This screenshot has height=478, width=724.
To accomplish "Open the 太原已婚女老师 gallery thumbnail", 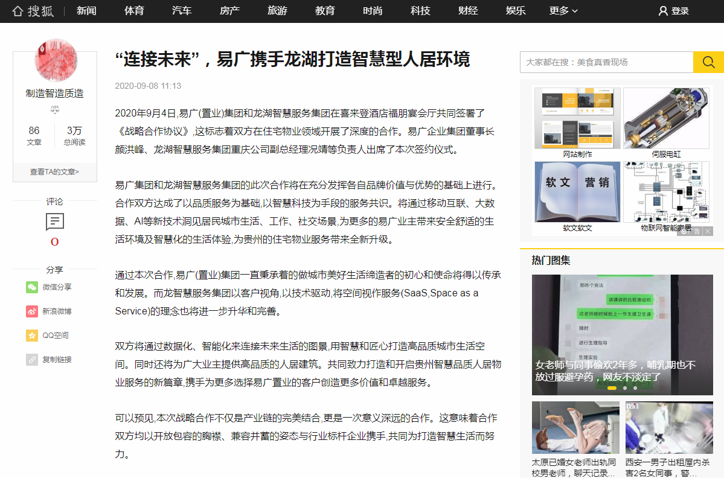I will click(575, 428).
